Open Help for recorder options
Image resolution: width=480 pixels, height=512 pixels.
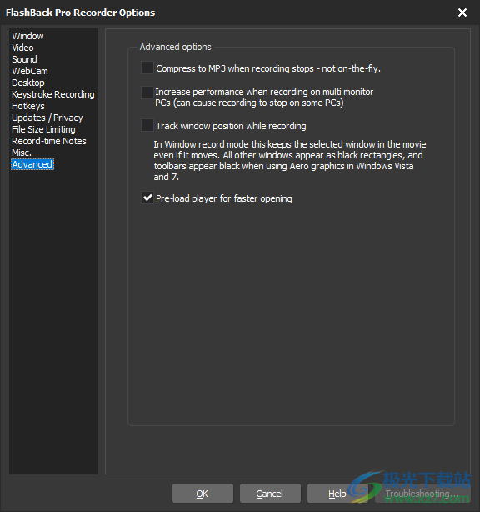pos(337,494)
